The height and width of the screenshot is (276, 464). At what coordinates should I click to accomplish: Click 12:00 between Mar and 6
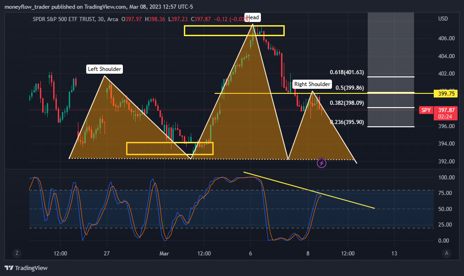204,254
